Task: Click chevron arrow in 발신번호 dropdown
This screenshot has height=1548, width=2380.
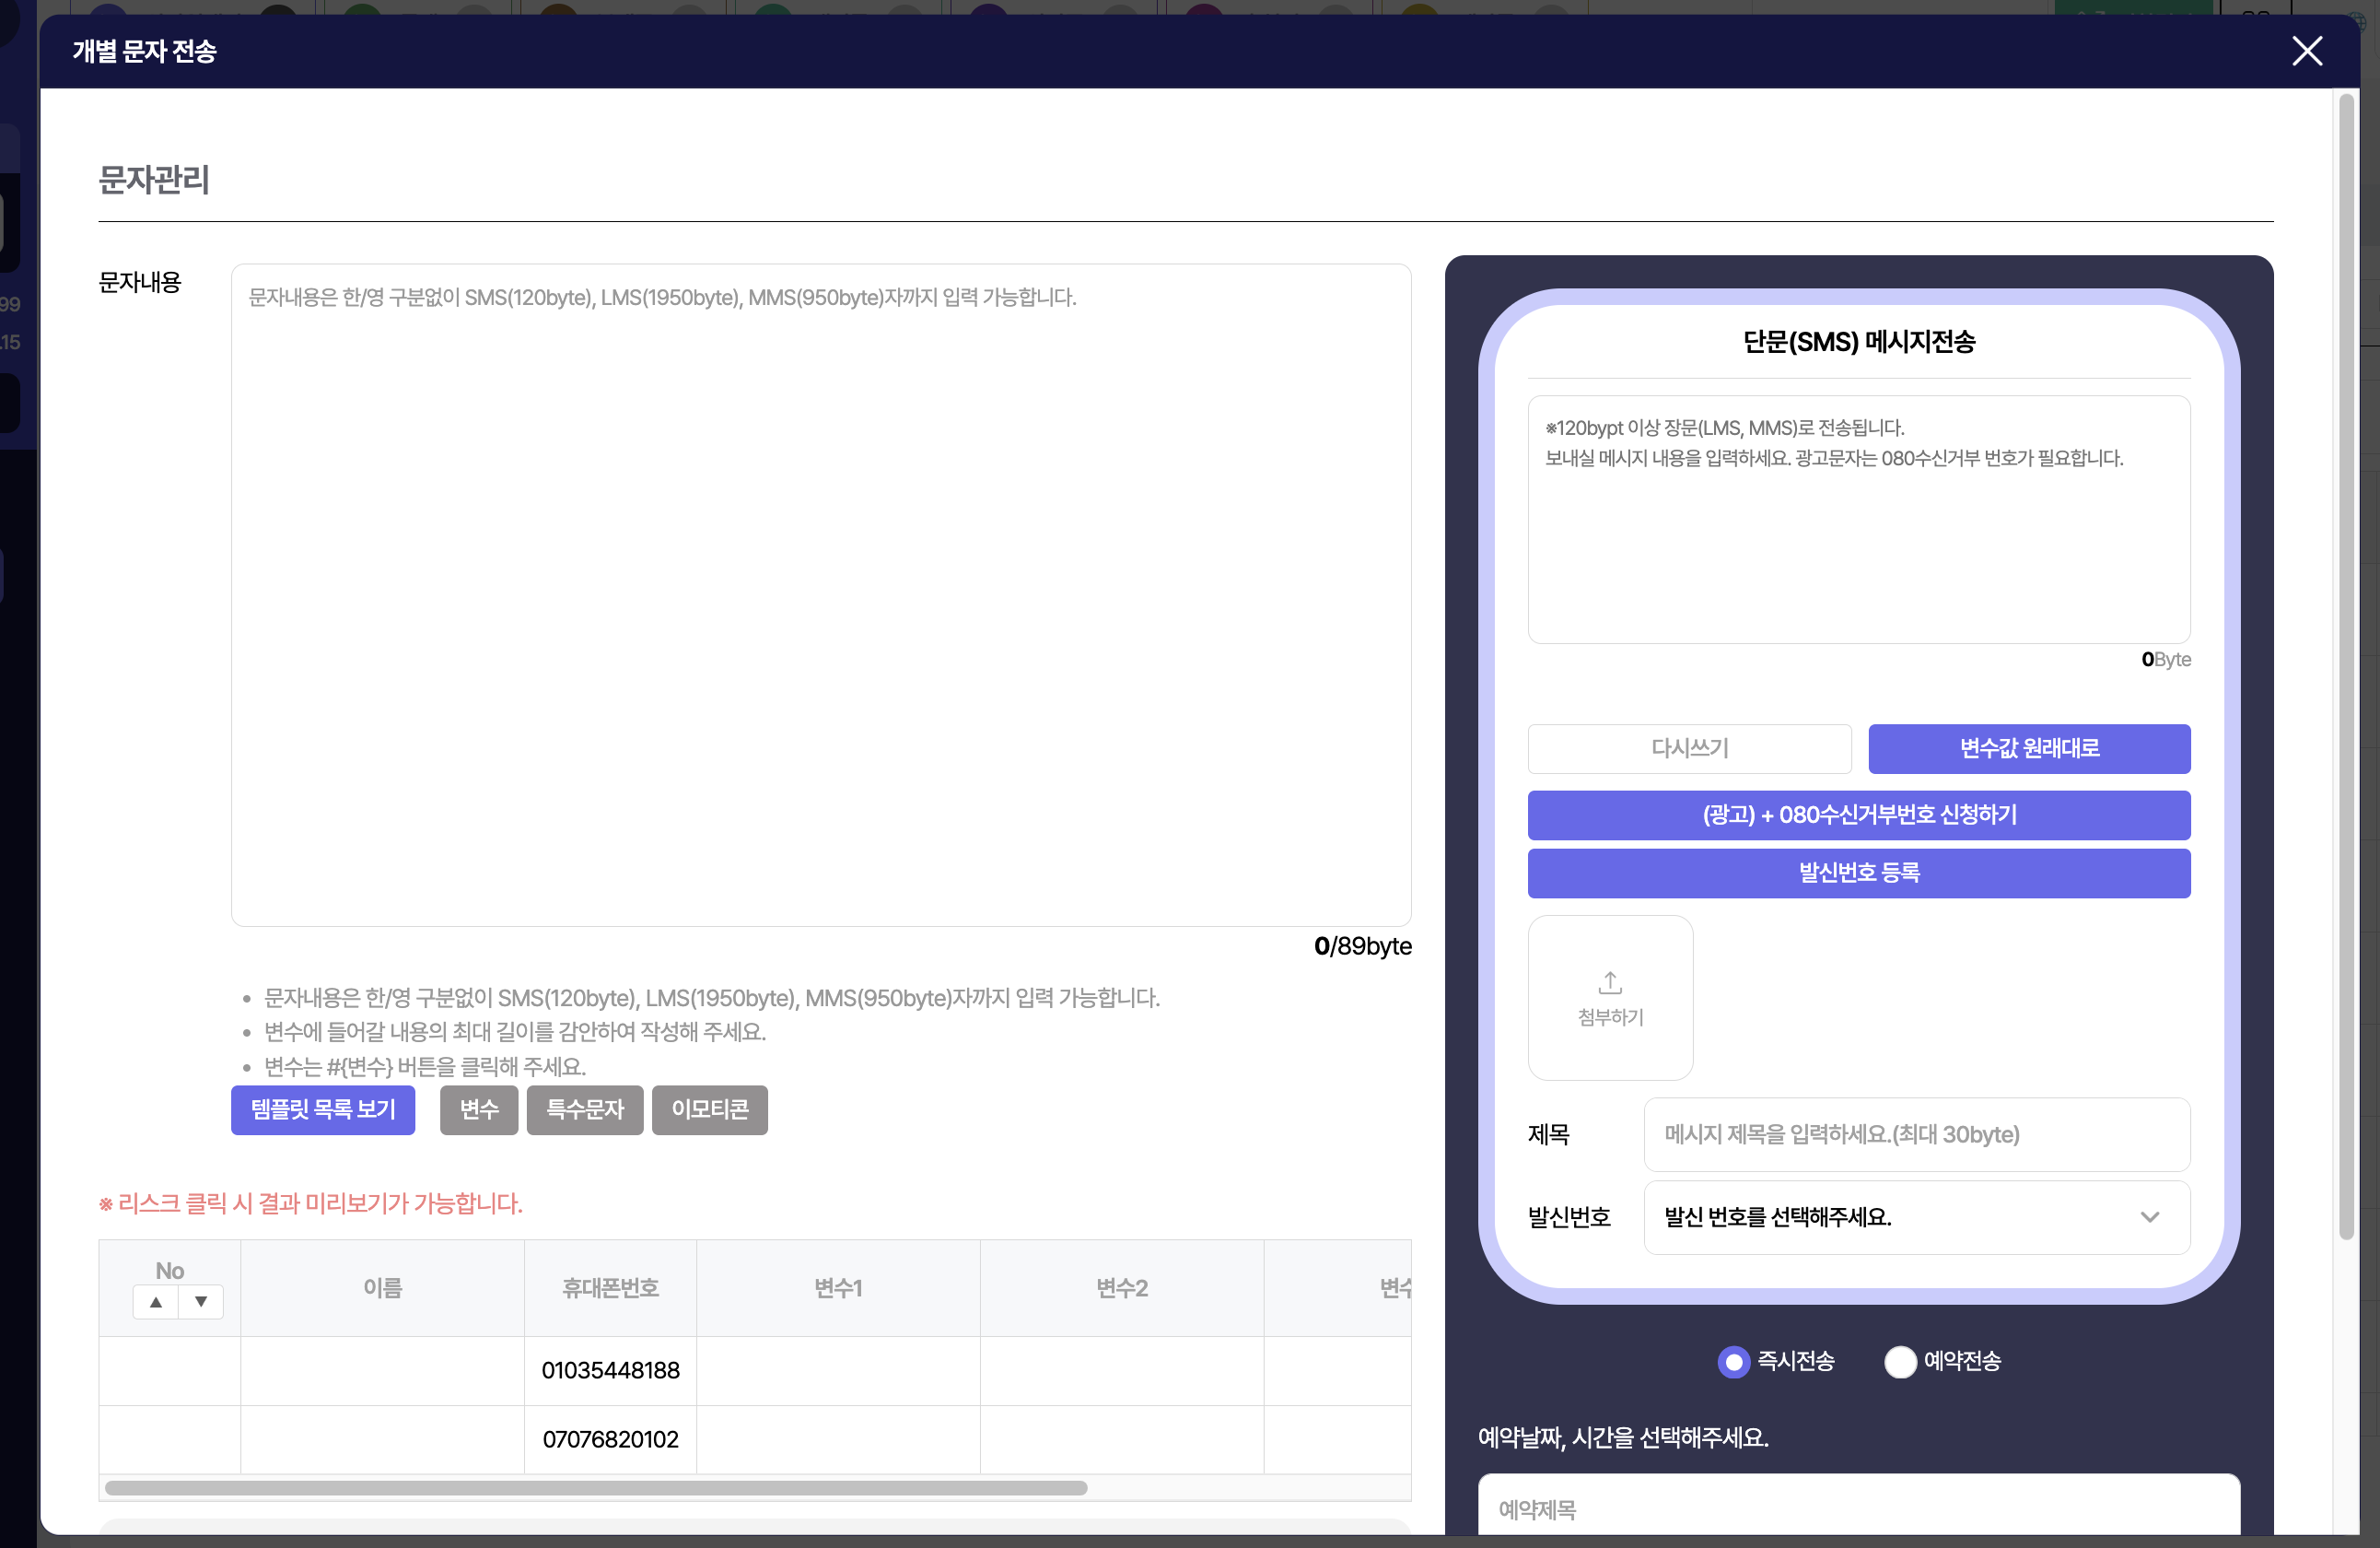Action: [2149, 1218]
